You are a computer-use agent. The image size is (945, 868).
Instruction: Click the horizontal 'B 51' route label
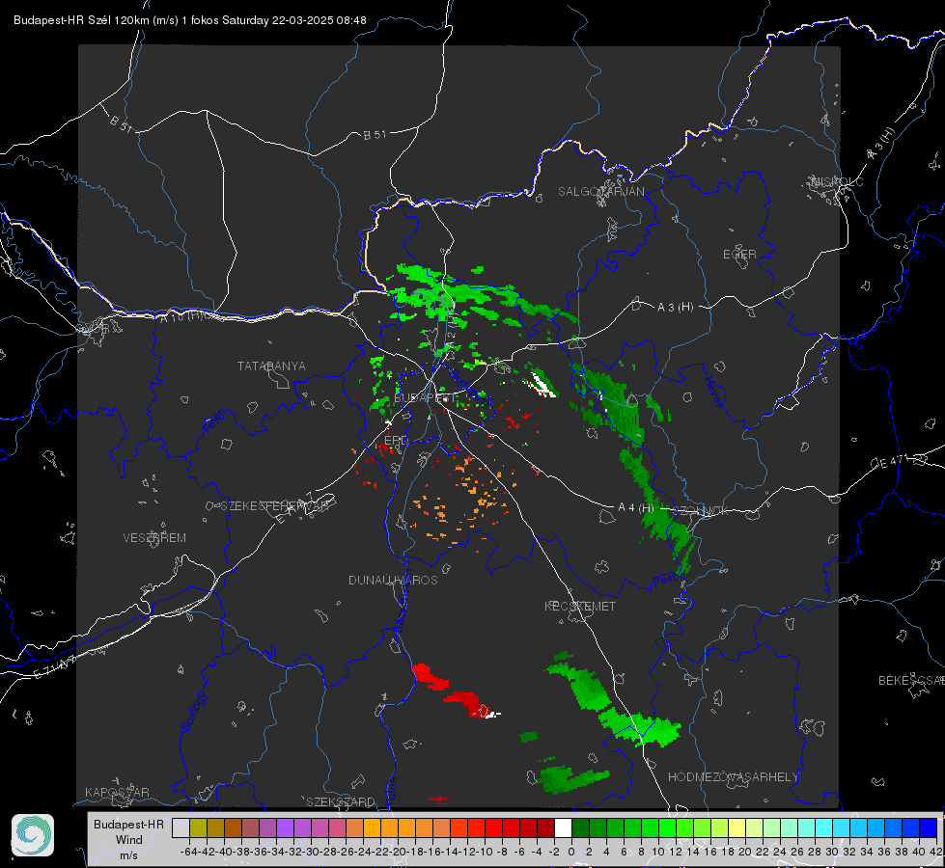375,135
